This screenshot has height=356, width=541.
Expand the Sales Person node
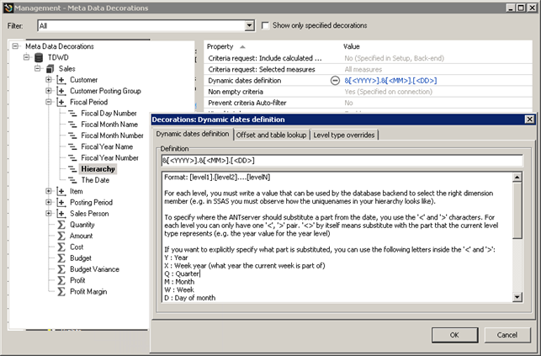coord(49,214)
